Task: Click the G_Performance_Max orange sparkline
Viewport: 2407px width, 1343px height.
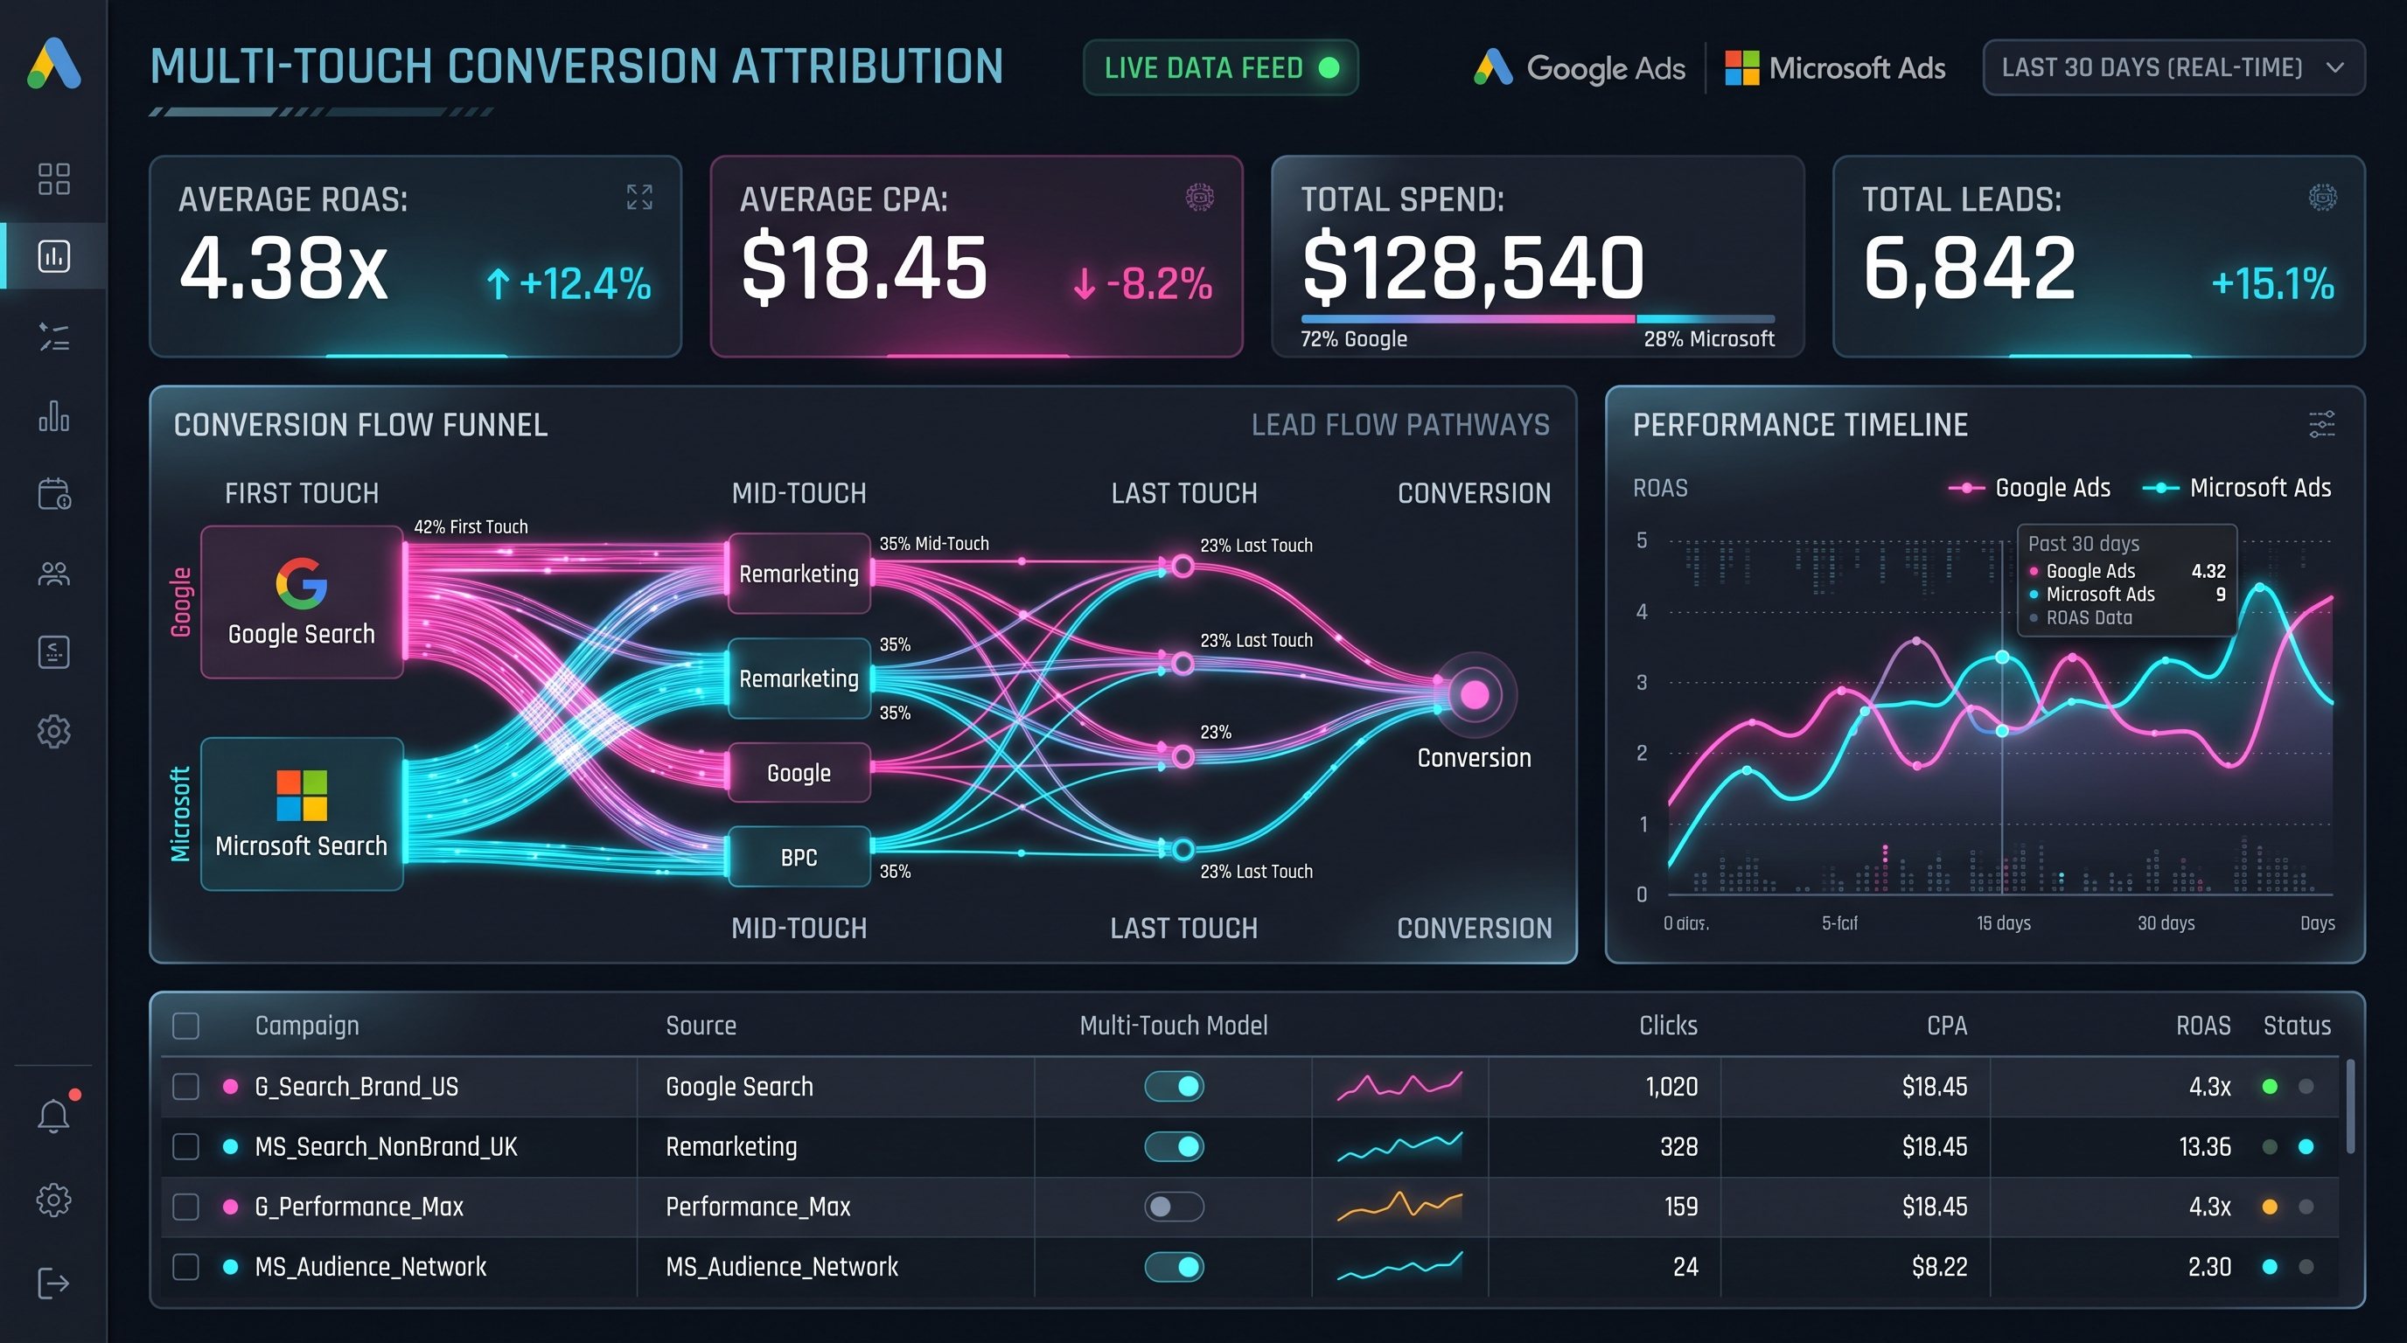Action: point(1399,1206)
